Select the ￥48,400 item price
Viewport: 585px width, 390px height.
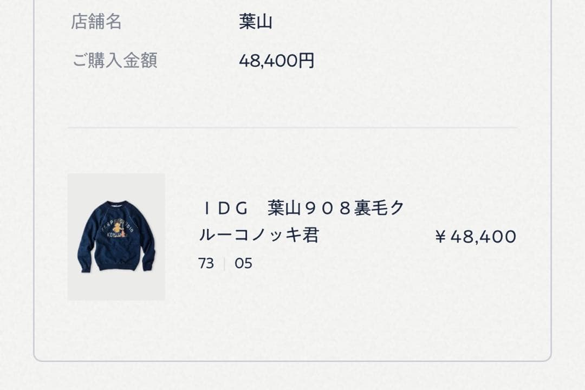coord(476,236)
